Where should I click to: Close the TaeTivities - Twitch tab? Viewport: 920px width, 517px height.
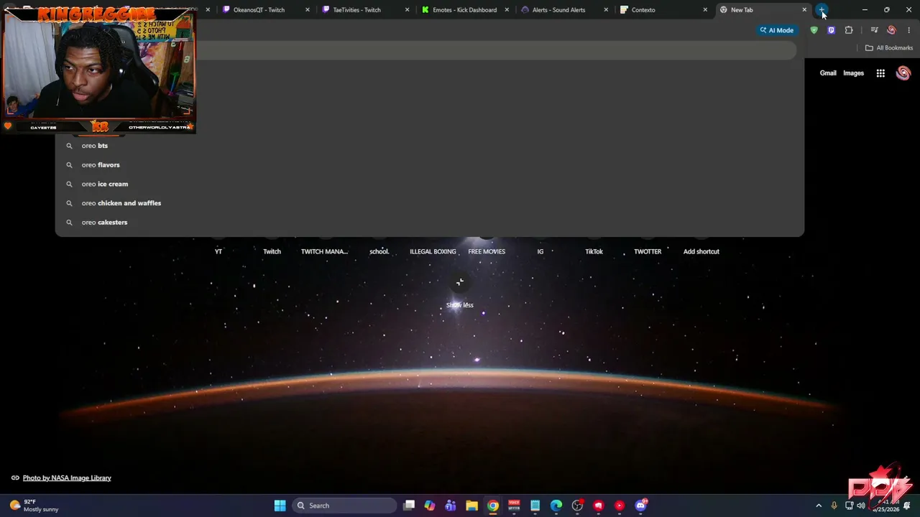coord(408,10)
